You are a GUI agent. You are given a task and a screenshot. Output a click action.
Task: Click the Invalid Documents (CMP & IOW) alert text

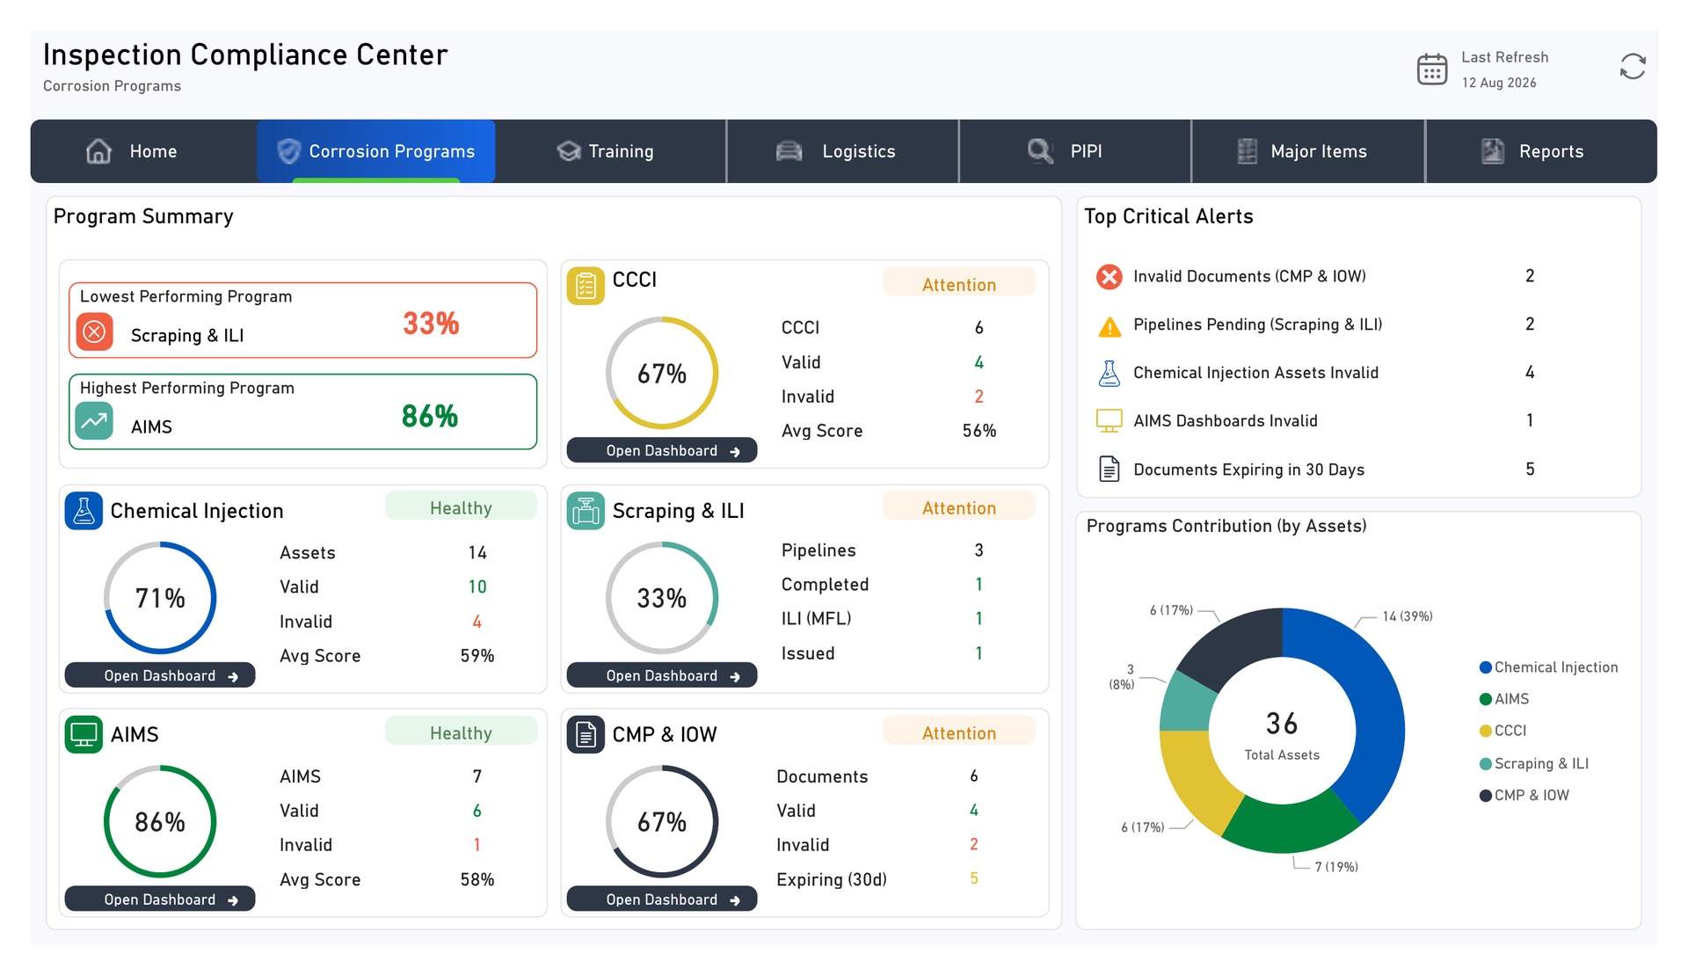[x=1249, y=276]
